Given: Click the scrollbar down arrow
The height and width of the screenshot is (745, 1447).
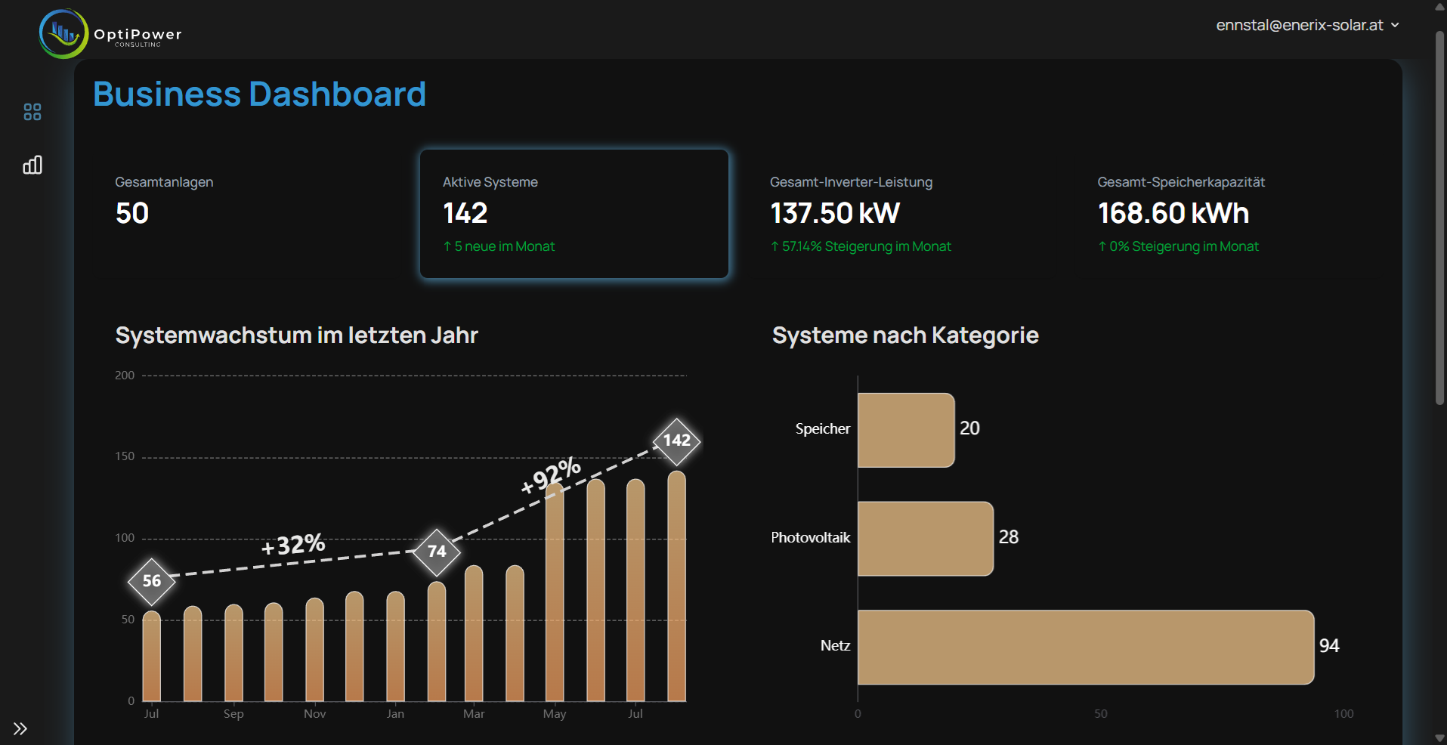Looking at the screenshot, I should click(x=1439, y=738).
